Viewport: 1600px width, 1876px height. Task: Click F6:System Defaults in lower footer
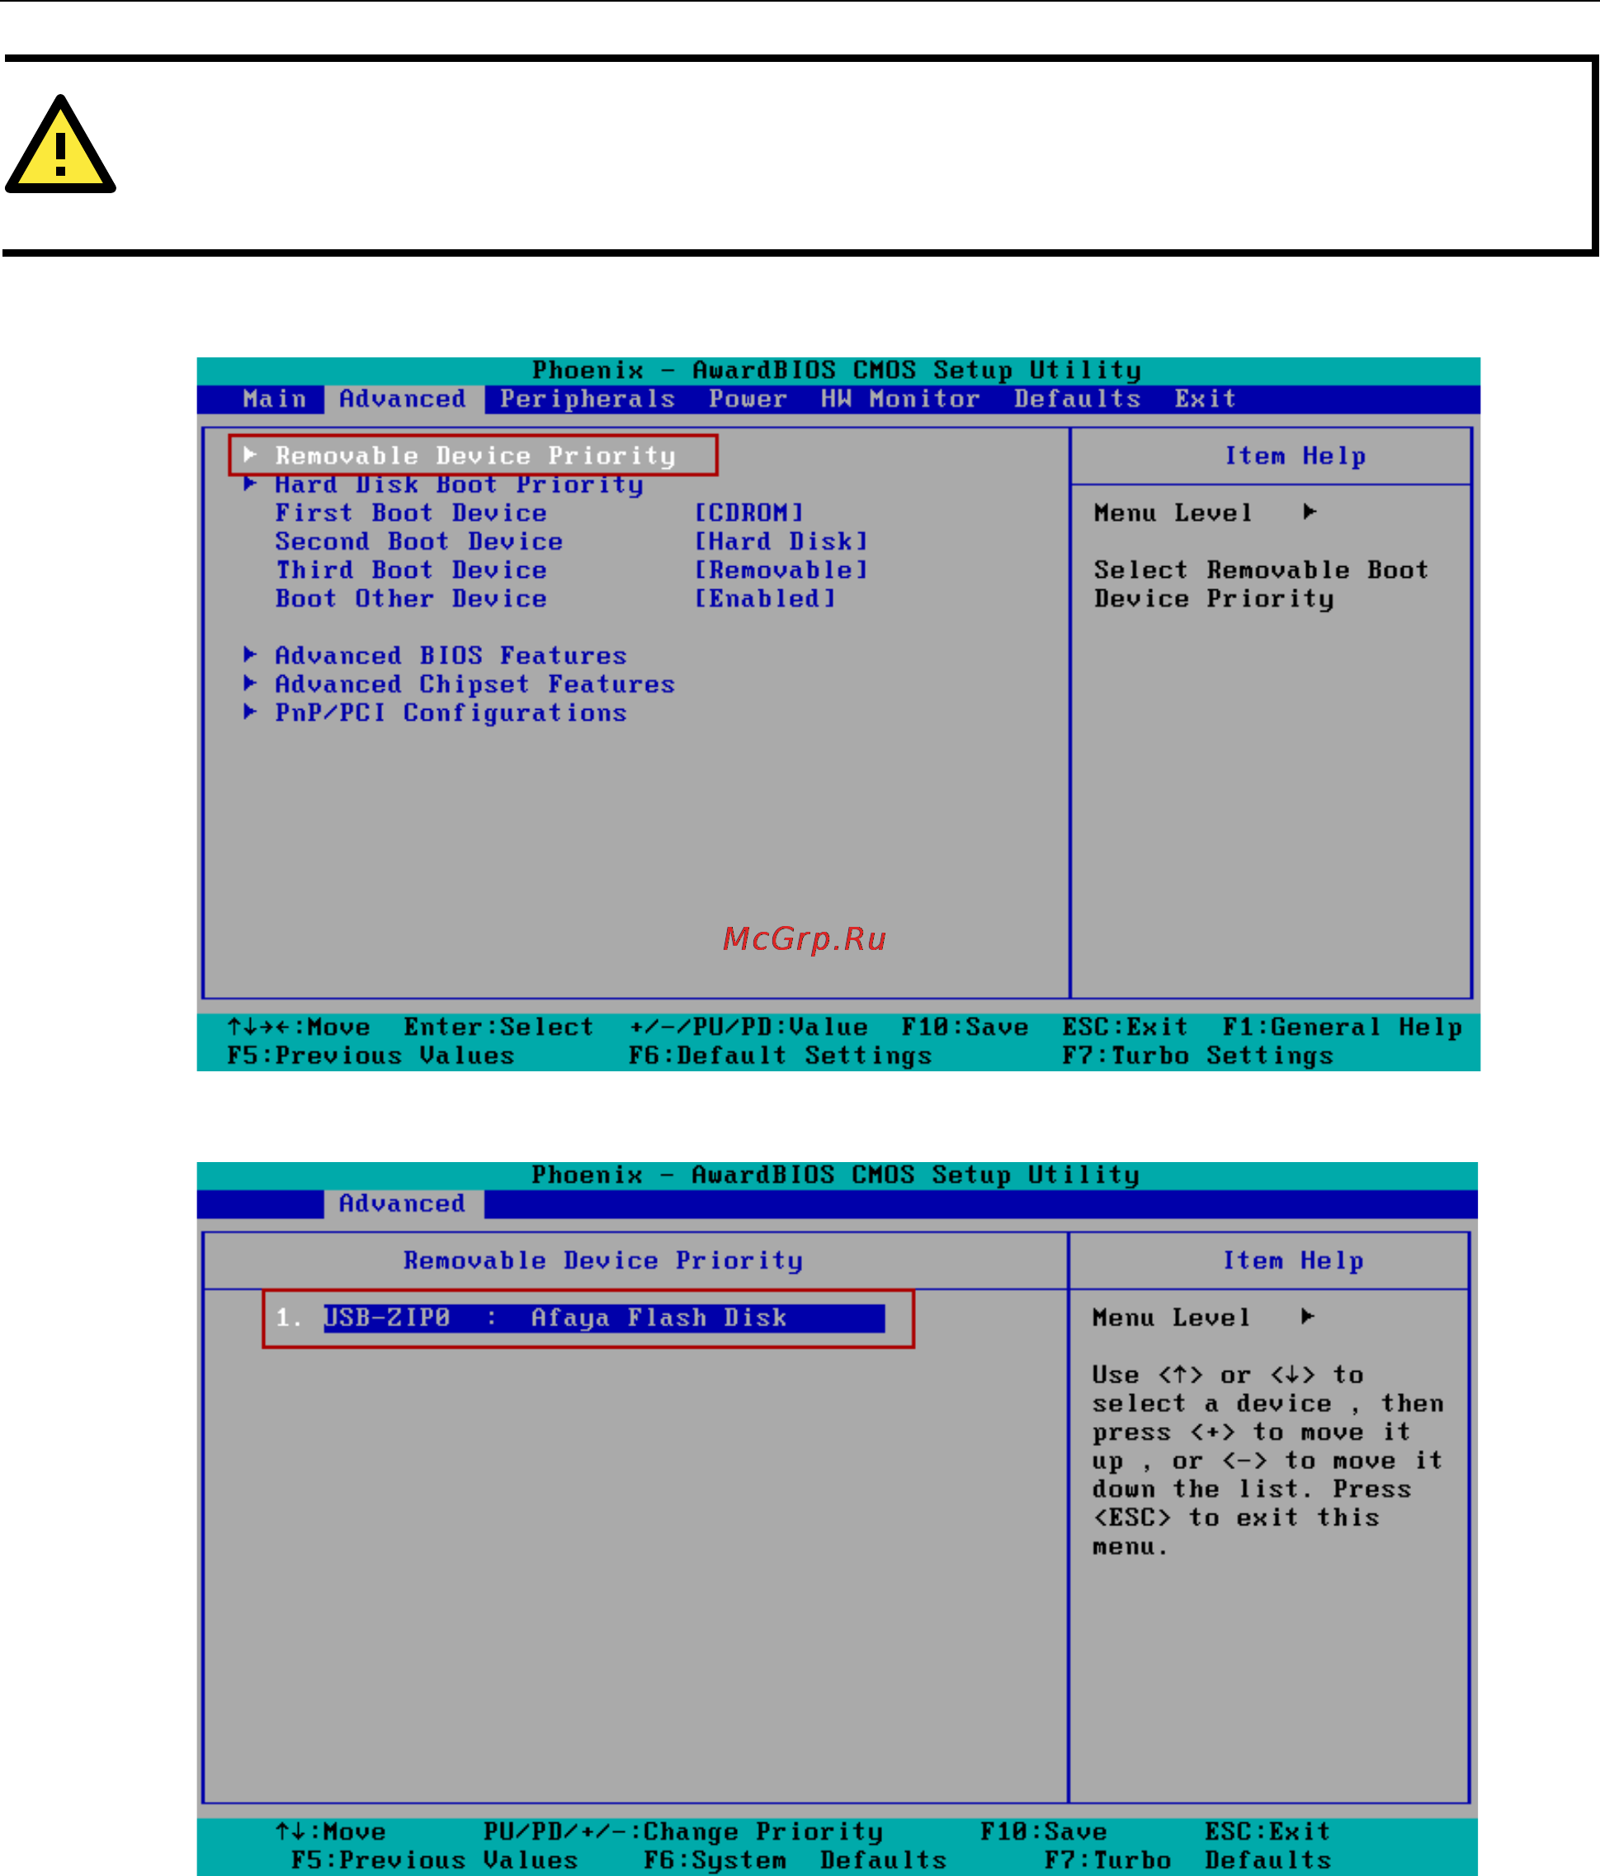[x=795, y=1859]
